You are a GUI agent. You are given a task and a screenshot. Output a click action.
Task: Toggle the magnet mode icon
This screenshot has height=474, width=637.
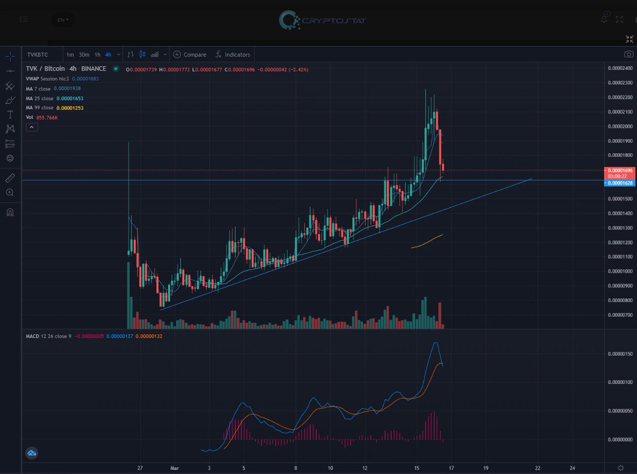click(10, 212)
